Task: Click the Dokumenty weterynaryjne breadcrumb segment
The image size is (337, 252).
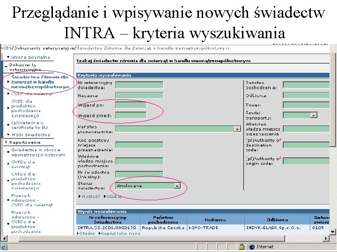Action: (x=44, y=48)
